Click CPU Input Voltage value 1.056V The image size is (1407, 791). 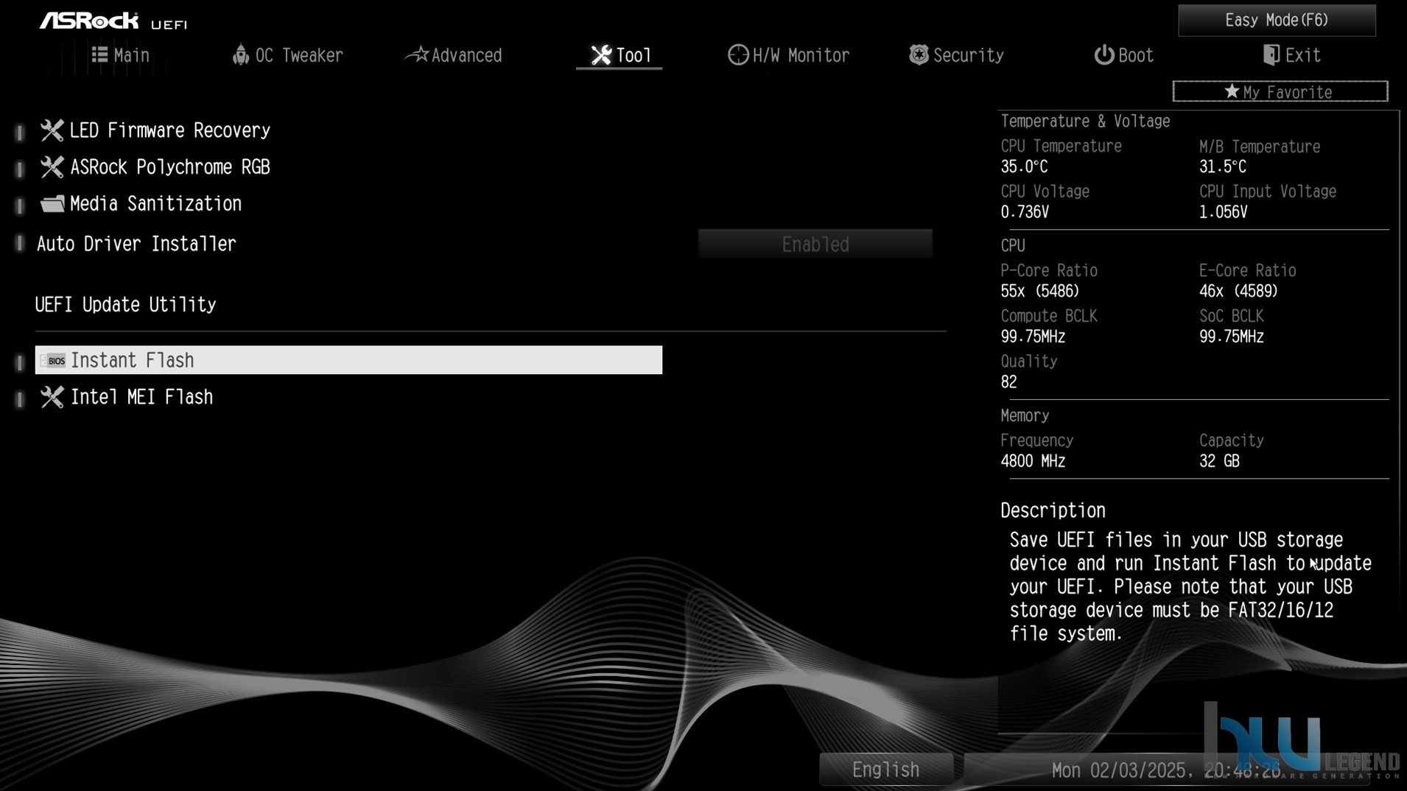pos(1224,212)
